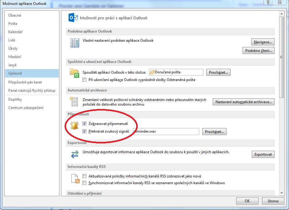Click the scrollbar up arrow

pos(281,14)
